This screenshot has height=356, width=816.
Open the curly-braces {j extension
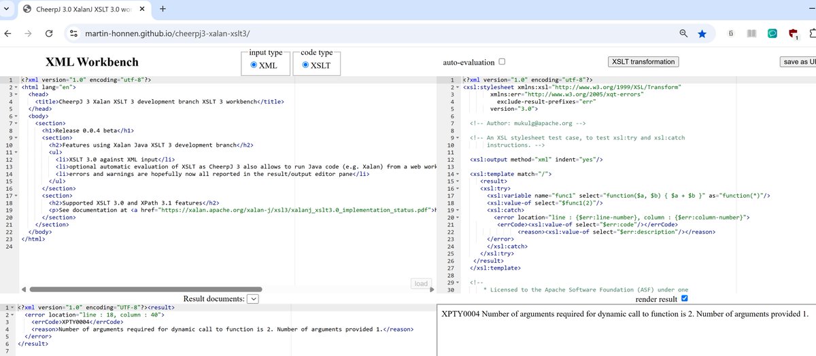pos(730,33)
